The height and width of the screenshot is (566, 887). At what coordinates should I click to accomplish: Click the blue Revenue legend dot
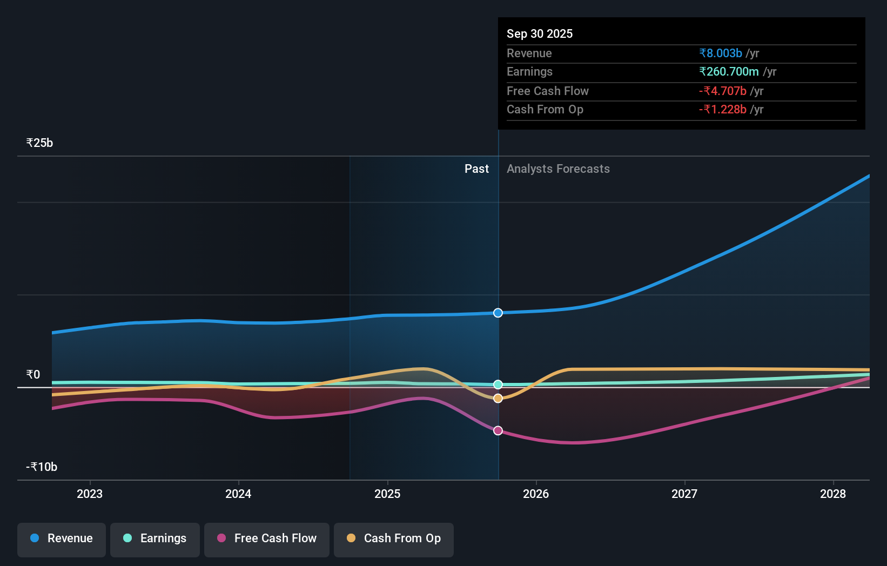pyautogui.click(x=33, y=538)
